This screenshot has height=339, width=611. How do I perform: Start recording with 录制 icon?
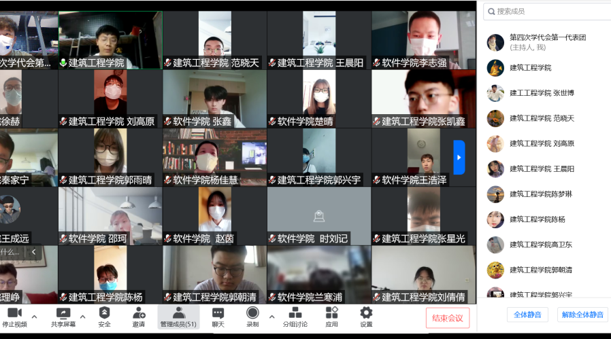252,313
